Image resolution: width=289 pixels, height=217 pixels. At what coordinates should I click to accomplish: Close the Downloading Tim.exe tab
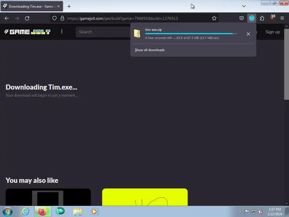58,6
